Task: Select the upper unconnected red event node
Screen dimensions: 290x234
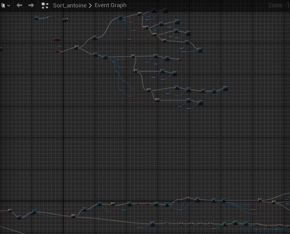Action: 57,39
